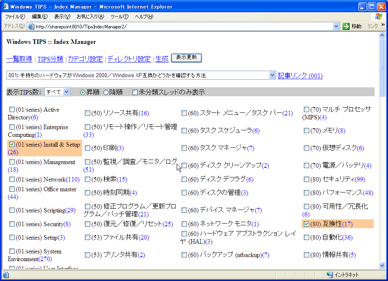
Task: Check the (60) デバイス マネージャ checkbox
Action: point(184,210)
